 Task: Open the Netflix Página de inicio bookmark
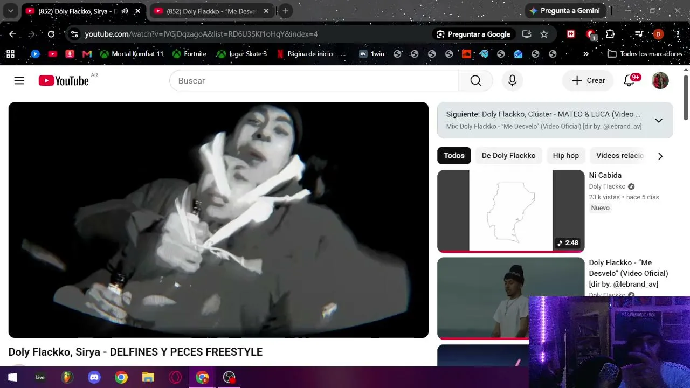coord(311,54)
